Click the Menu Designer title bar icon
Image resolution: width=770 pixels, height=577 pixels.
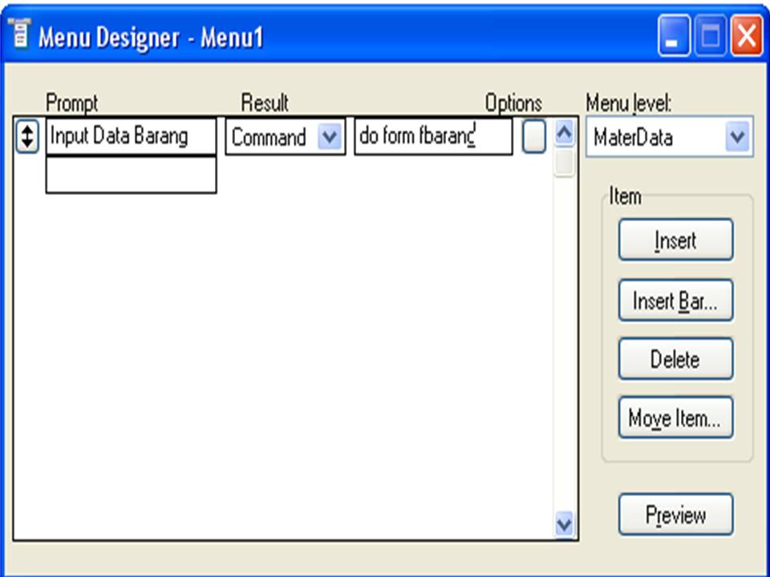(19, 34)
